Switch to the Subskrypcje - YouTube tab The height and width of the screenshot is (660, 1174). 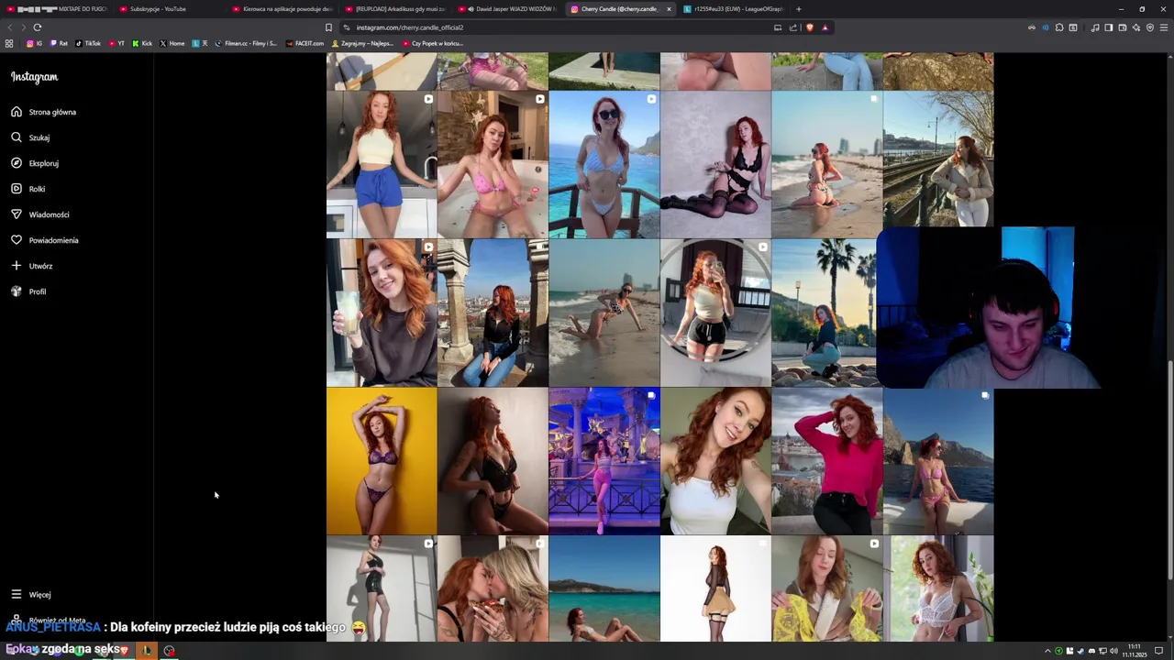pyautogui.click(x=170, y=9)
